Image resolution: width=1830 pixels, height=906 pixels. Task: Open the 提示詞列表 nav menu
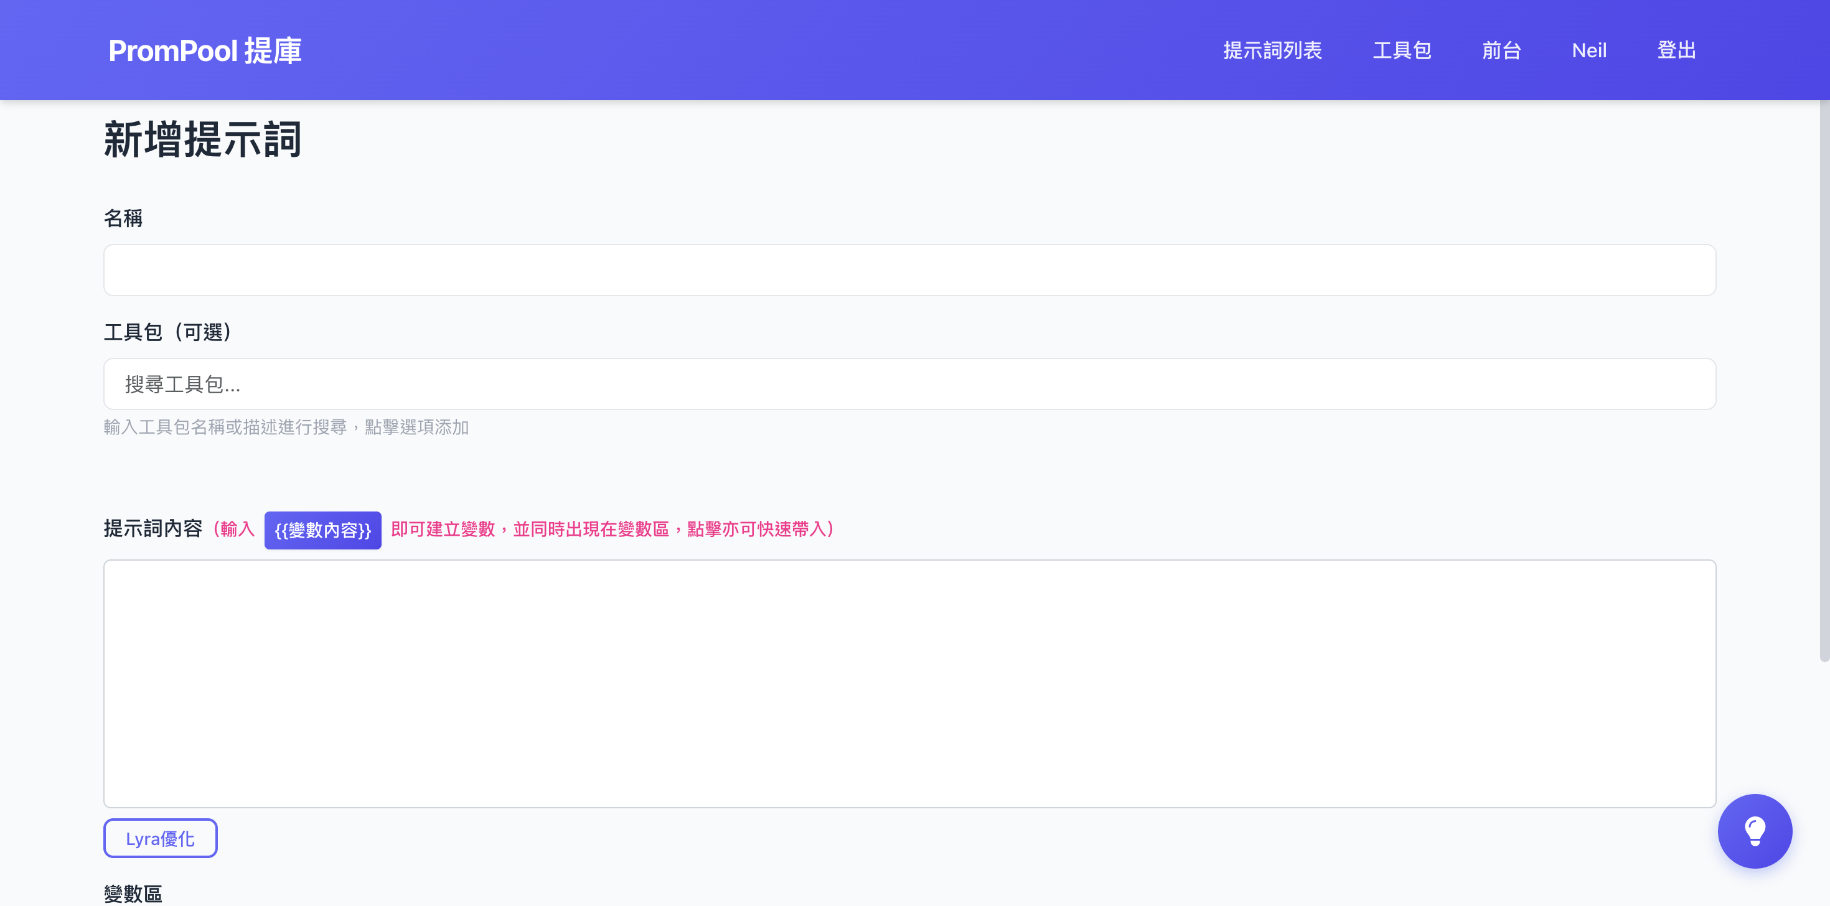click(x=1272, y=50)
